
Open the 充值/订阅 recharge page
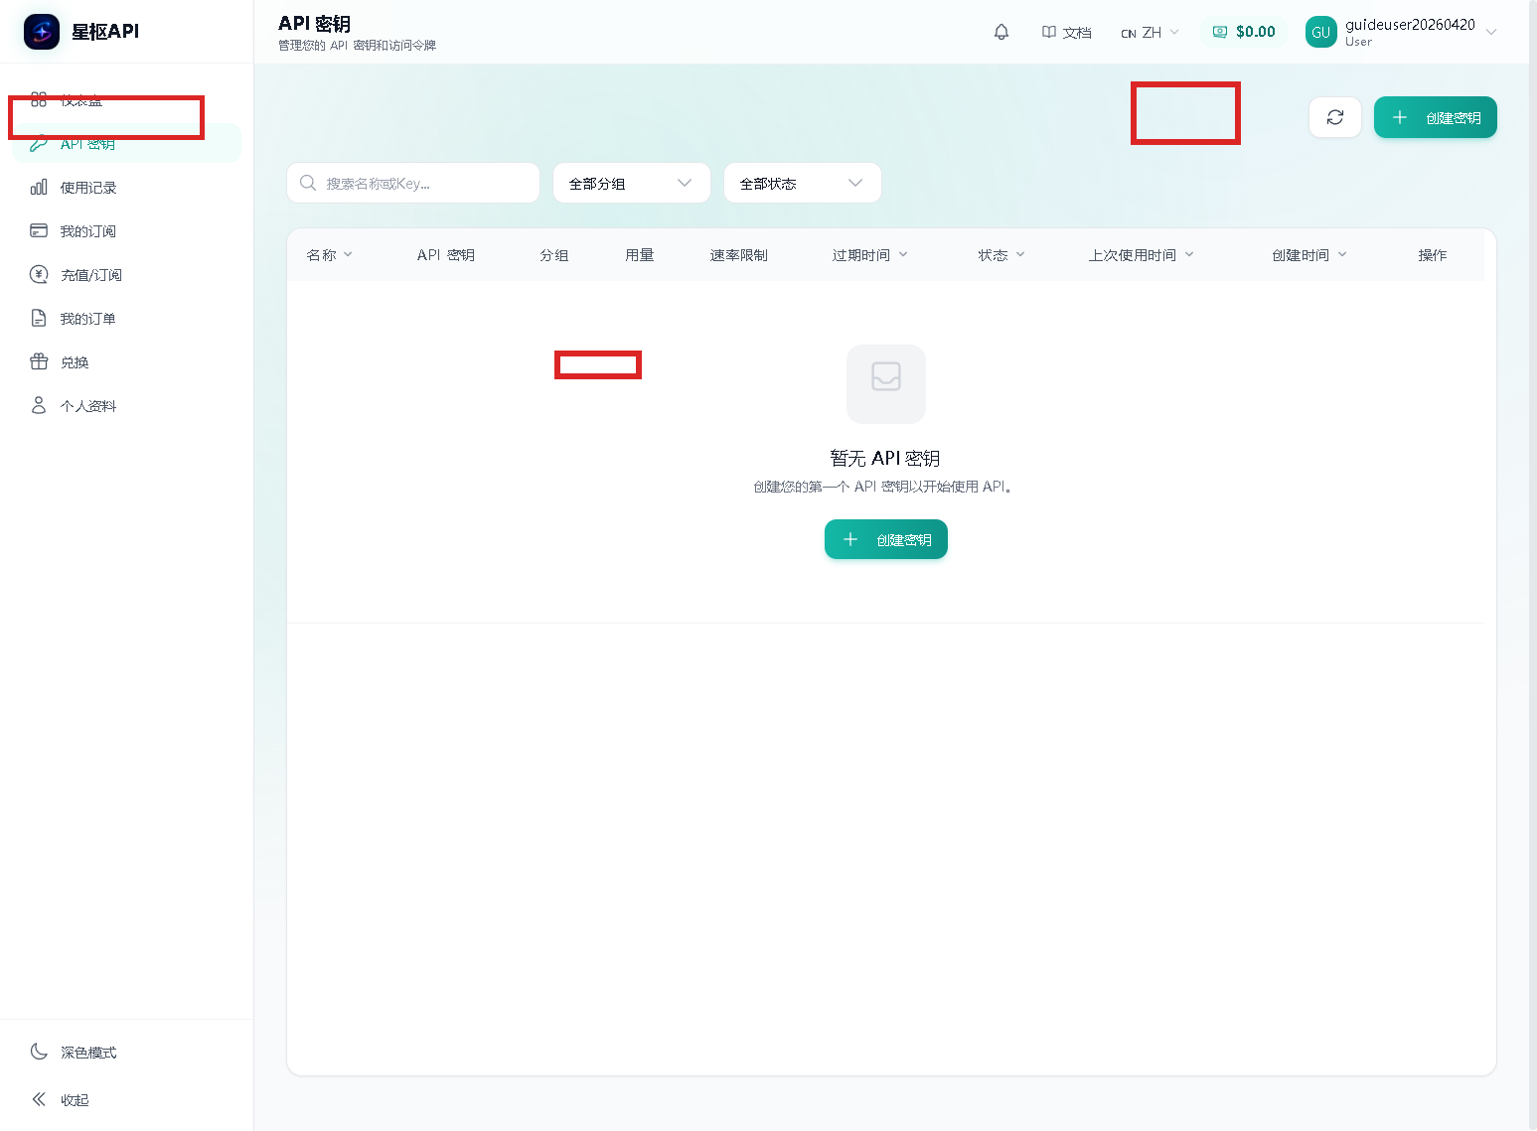coord(90,274)
